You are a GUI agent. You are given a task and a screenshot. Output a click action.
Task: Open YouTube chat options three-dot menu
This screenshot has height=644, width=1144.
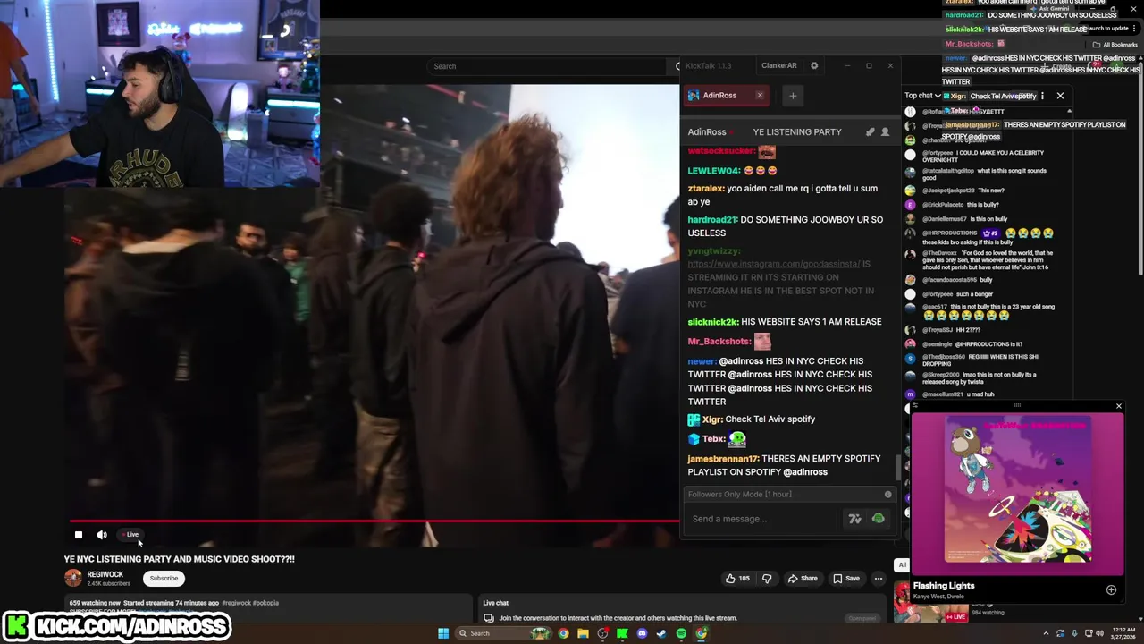(x=1042, y=96)
